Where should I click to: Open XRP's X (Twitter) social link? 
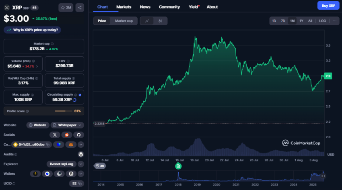click(55, 135)
